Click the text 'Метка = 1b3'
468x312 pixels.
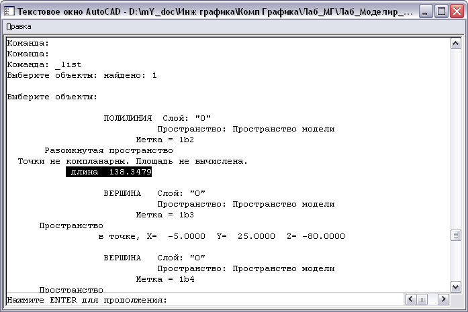tap(165, 215)
